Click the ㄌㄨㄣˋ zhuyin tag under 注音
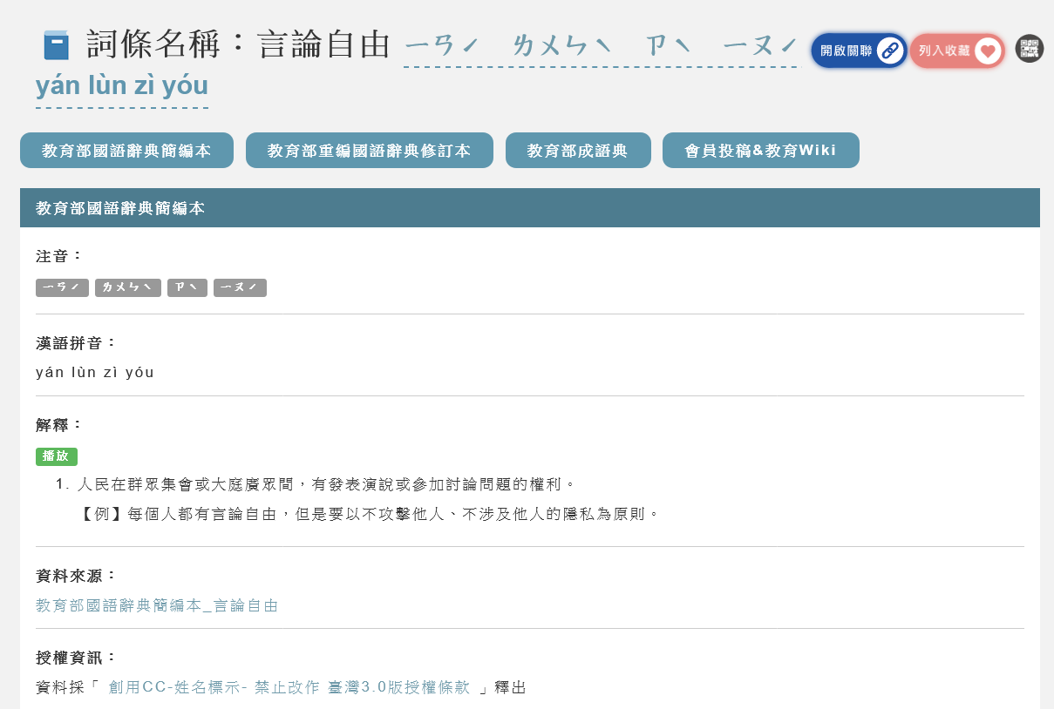Image resolution: width=1054 pixels, height=709 pixels. (x=127, y=287)
